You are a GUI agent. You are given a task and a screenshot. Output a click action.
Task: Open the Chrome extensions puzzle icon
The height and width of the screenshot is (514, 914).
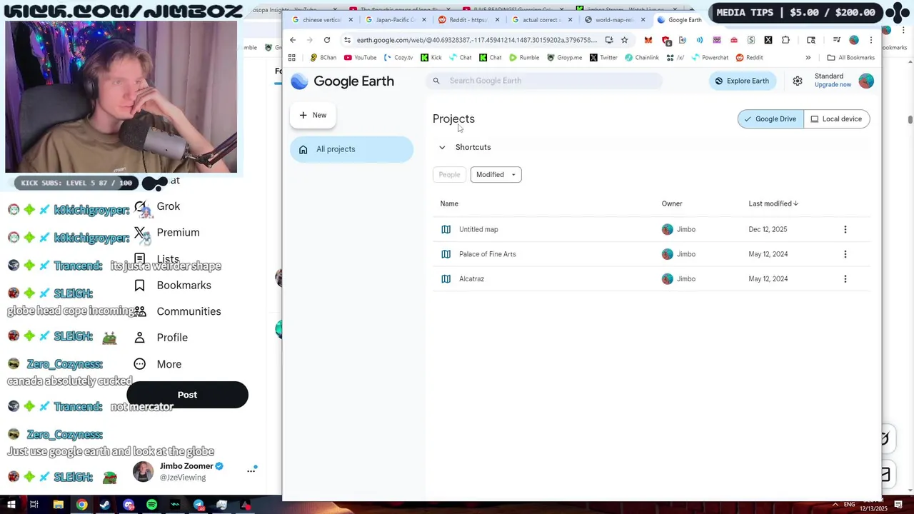point(785,40)
